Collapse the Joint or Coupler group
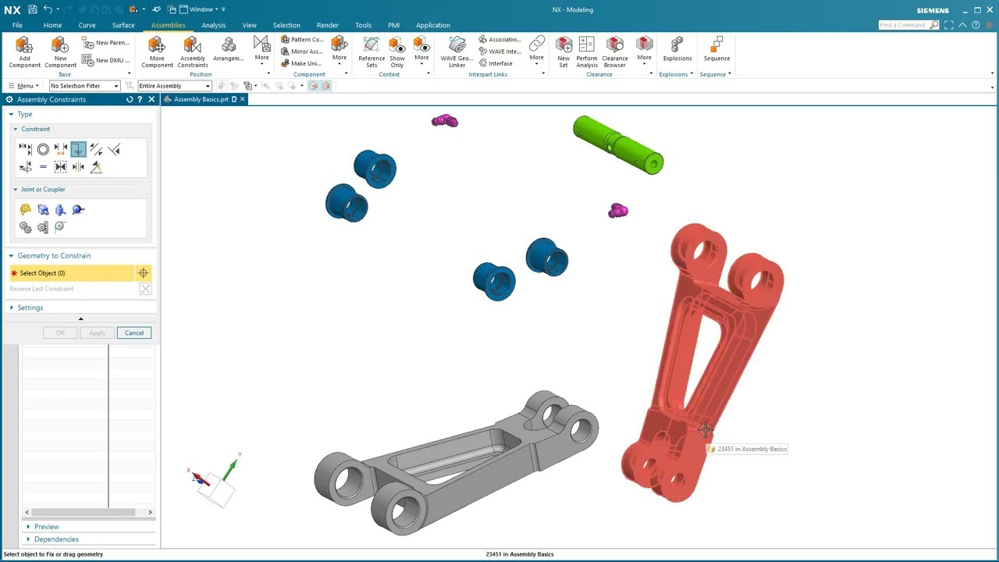Screen dimensions: 999x562 15,189
